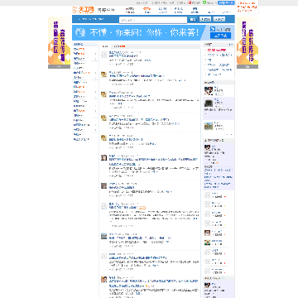Click the blue button in the top-right utility bar

[226, 2]
